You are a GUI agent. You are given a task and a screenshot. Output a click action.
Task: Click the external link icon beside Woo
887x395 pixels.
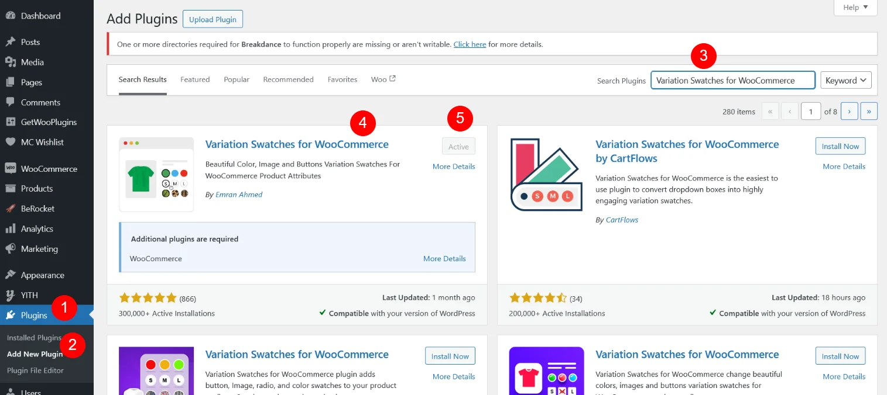(393, 79)
